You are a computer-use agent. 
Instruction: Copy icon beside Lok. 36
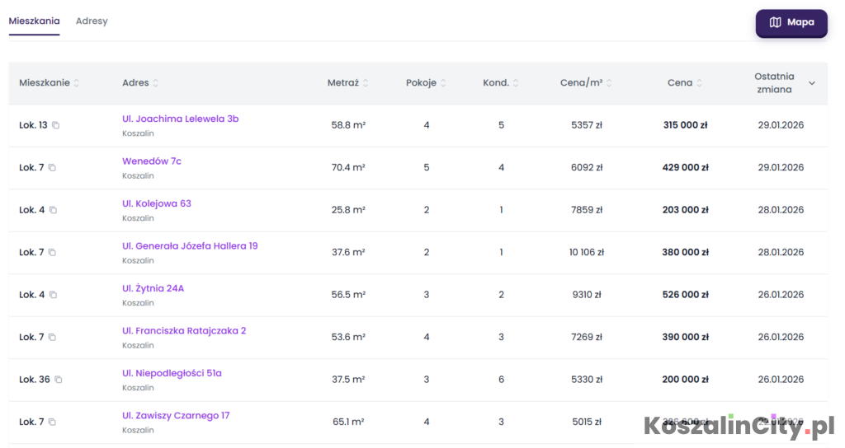pos(59,380)
